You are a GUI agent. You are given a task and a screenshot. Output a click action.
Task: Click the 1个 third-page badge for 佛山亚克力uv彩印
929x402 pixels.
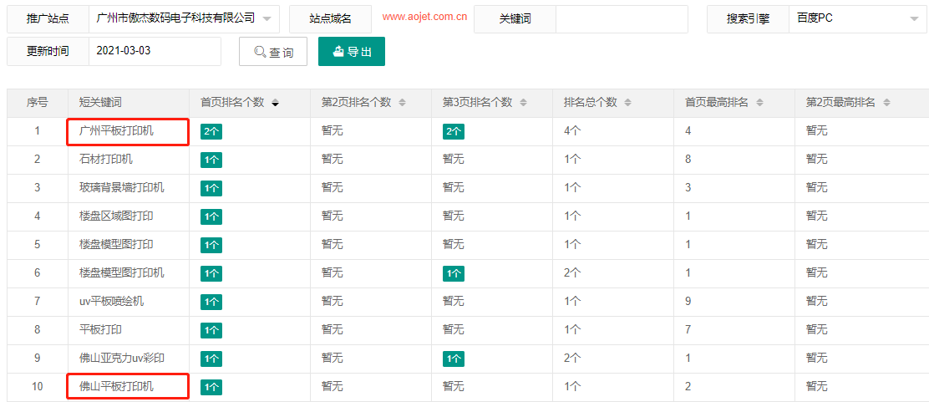point(454,359)
